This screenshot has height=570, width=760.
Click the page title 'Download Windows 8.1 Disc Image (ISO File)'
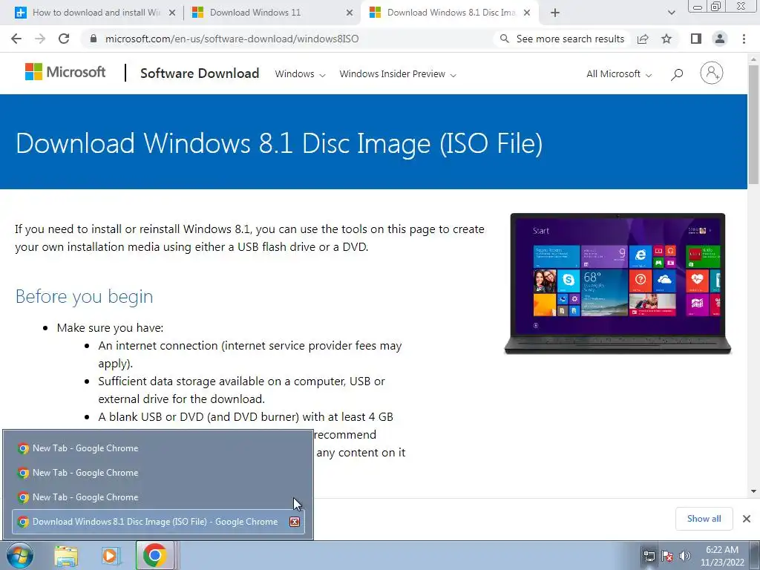(279, 143)
